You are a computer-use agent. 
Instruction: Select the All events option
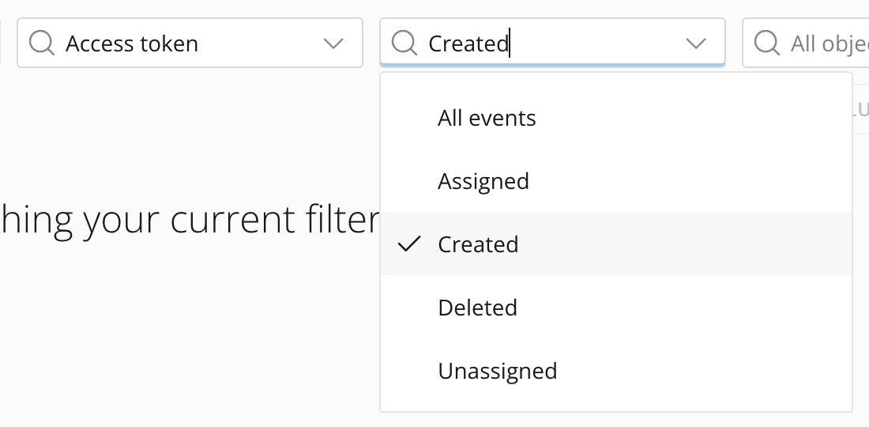pos(615,118)
